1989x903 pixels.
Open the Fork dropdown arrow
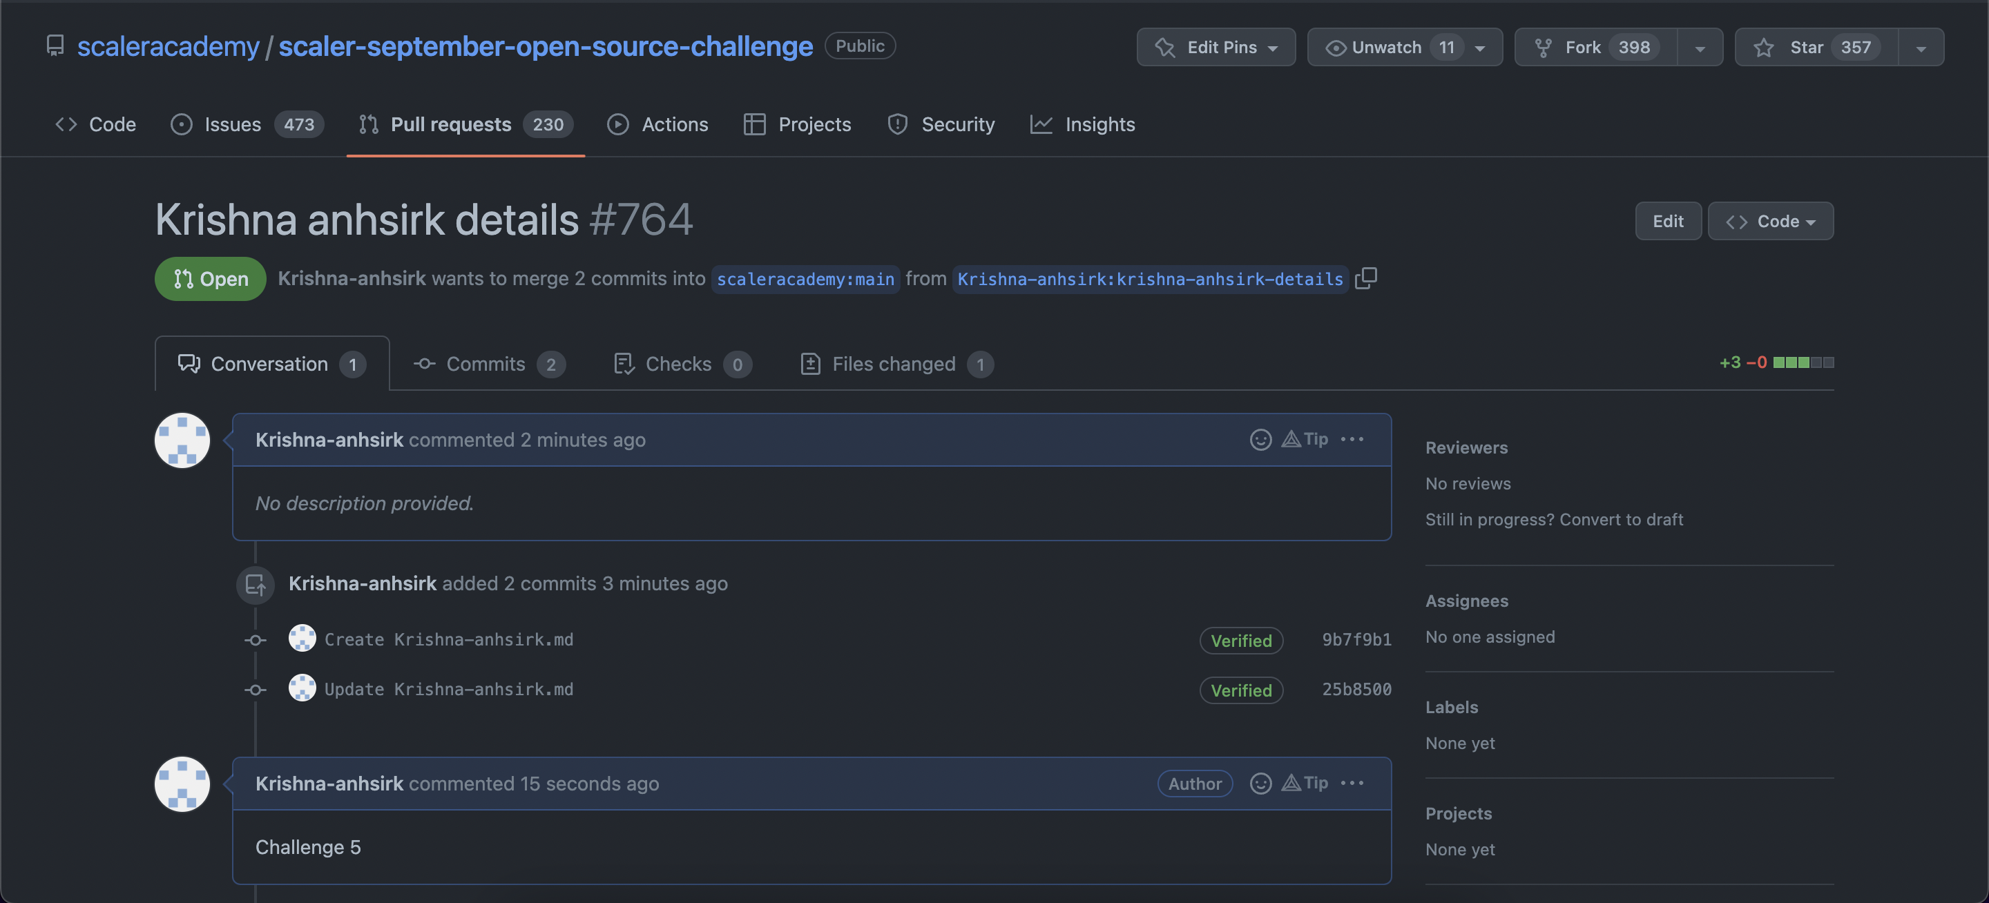tap(1701, 47)
